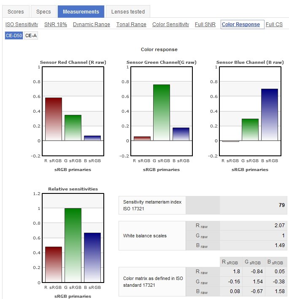Go to the Tonal Range measurement
289x299 pixels.
(131, 24)
